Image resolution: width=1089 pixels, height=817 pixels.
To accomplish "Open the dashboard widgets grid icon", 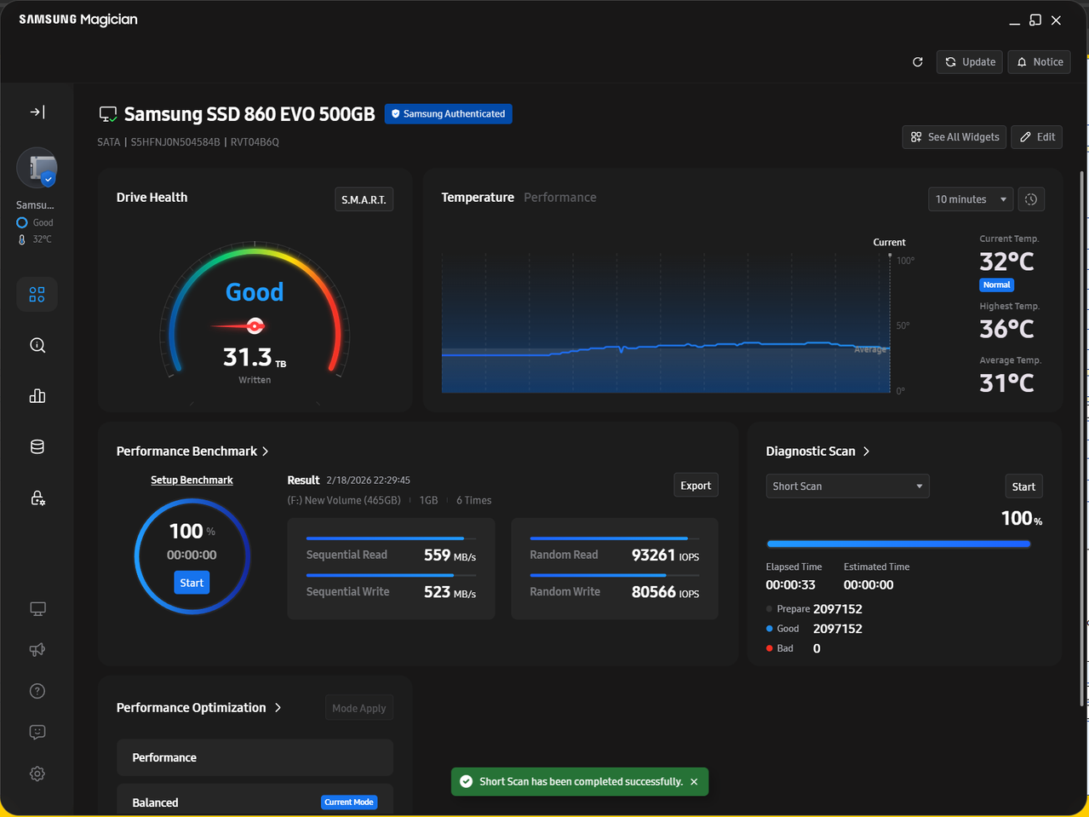I will 37,294.
